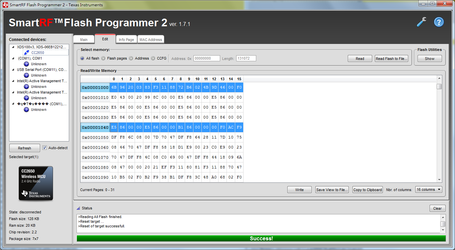
Task: Click the connector icon next to CC2650
Action: (27, 52)
